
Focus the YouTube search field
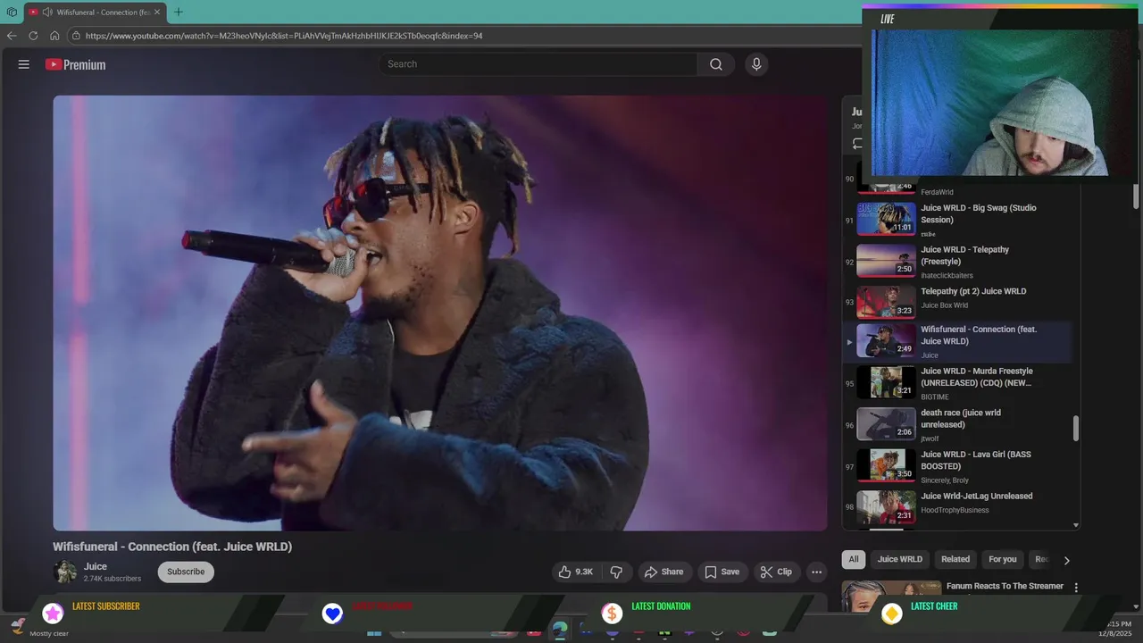(538, 64)
